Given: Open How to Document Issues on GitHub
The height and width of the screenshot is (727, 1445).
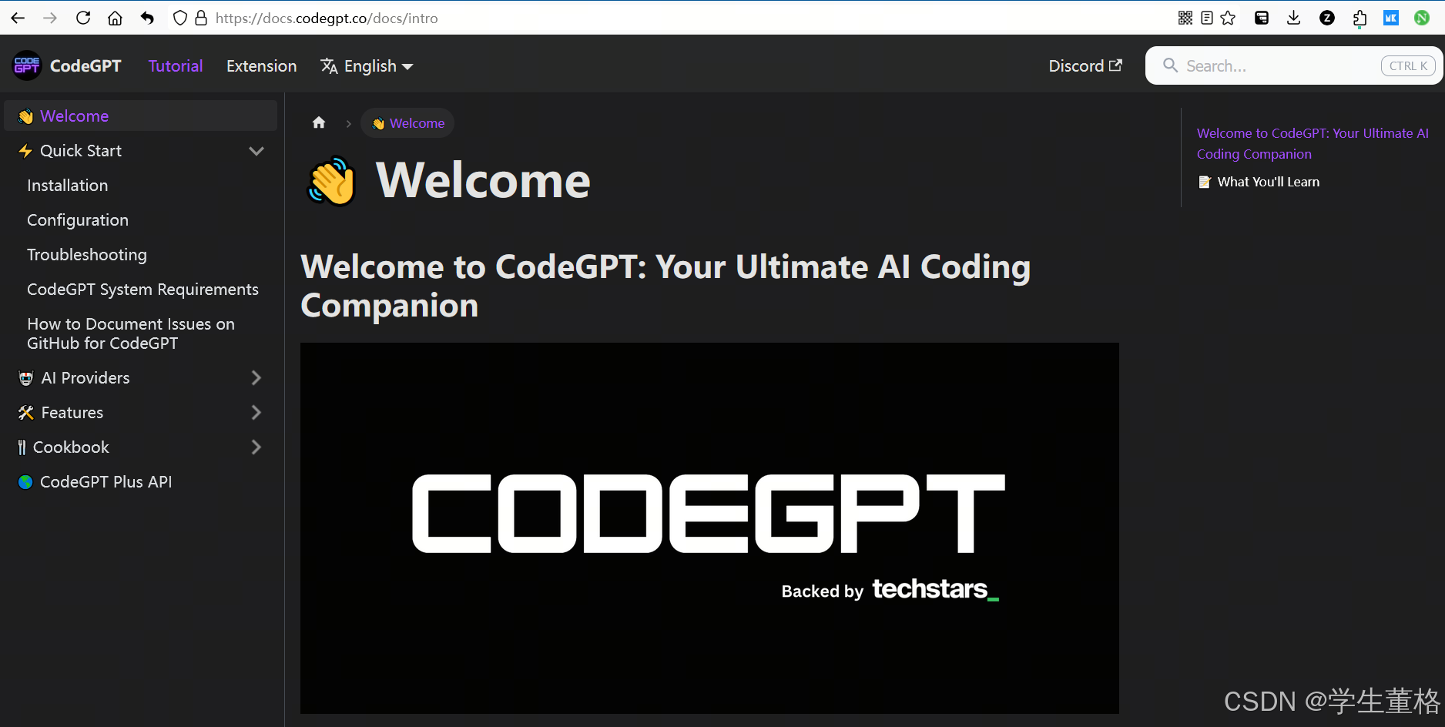Looking at the screenshot, I should click(131, 333).
